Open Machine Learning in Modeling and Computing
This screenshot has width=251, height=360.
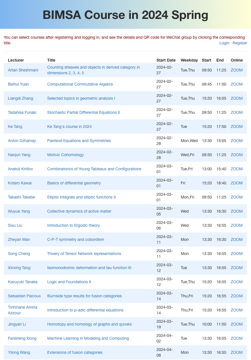[88, 338]
